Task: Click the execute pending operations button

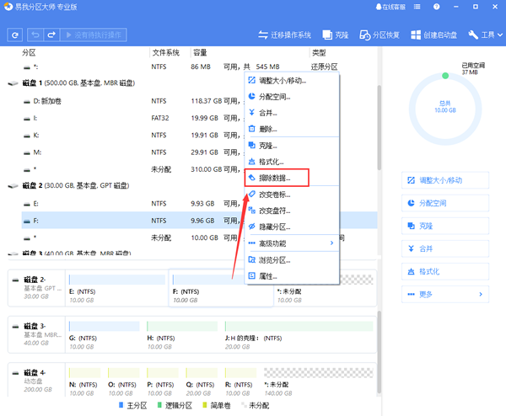Action: 94,35
